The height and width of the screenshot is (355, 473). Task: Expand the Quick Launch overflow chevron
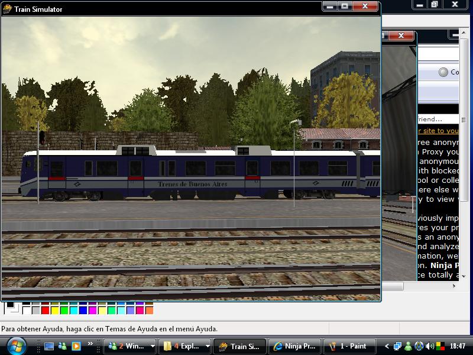pos(90,344)
